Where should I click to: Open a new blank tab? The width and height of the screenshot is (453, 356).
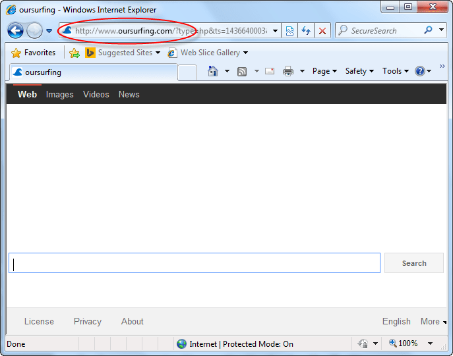coord(187,72)
